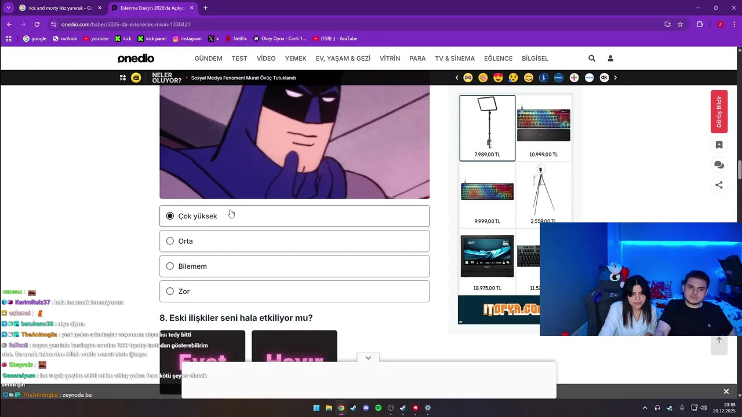Click the onedio logo

pos(136,58)
